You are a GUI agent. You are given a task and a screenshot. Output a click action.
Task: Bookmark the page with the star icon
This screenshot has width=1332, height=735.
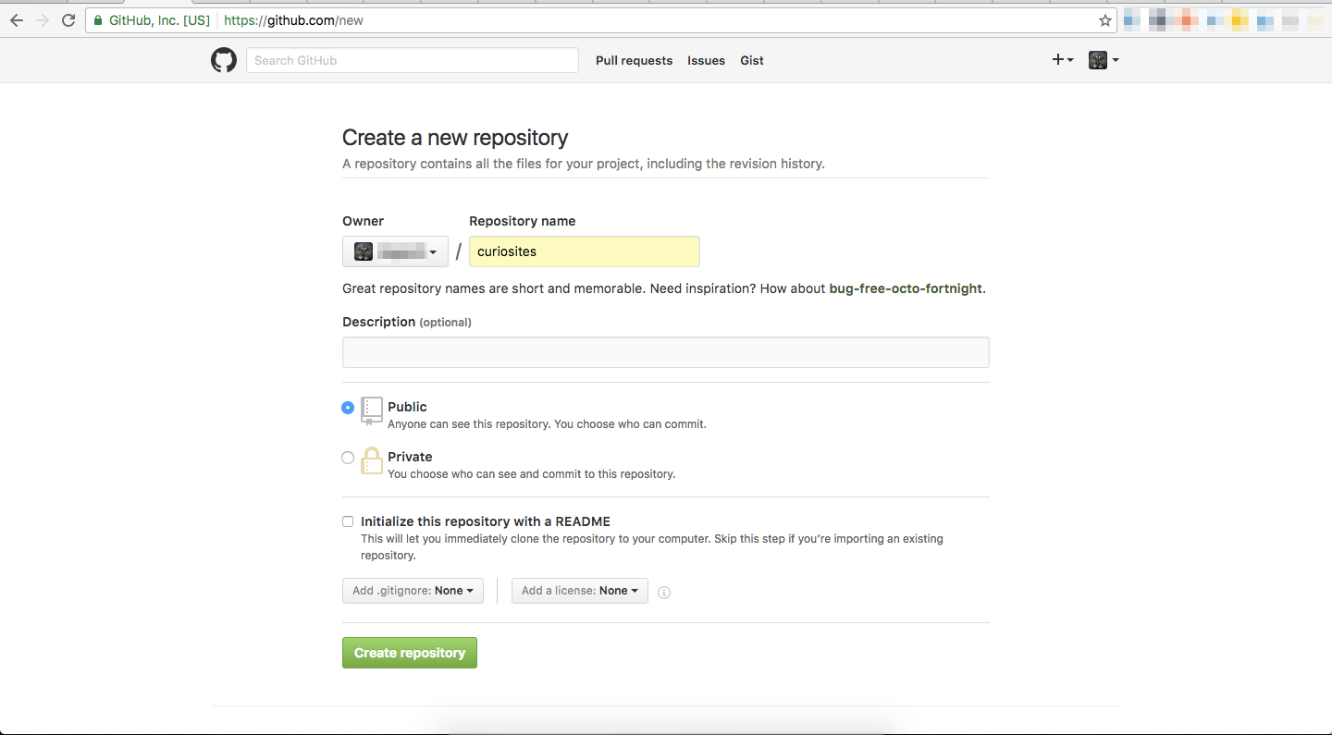coord(1104,20)
